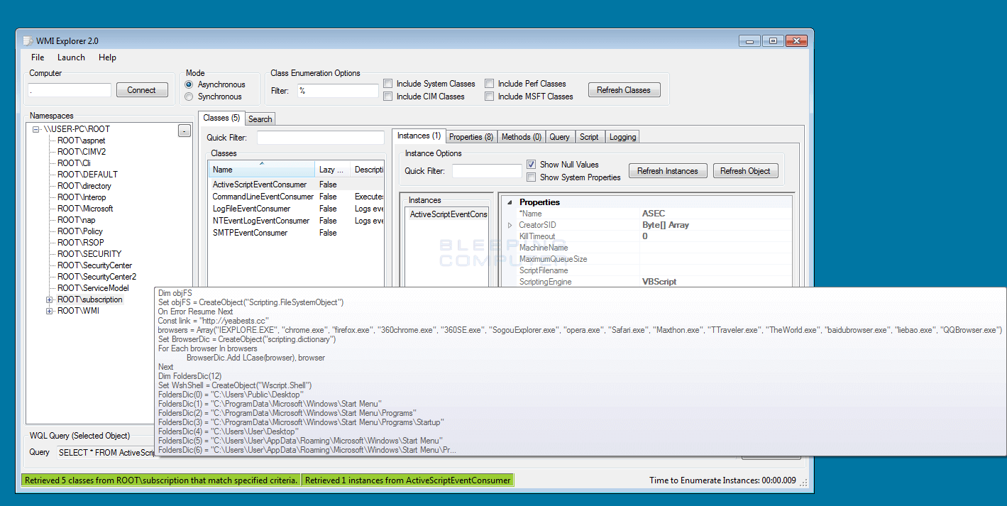Collapse the \\USER-PC\ROOT tree node
This screenshot has height=506, width=1007.
36,129
